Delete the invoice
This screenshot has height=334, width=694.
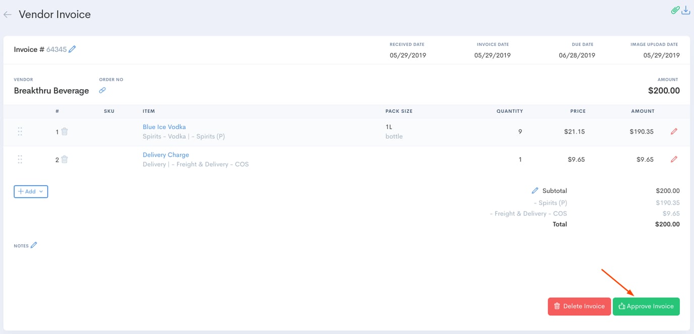[579, 306]
